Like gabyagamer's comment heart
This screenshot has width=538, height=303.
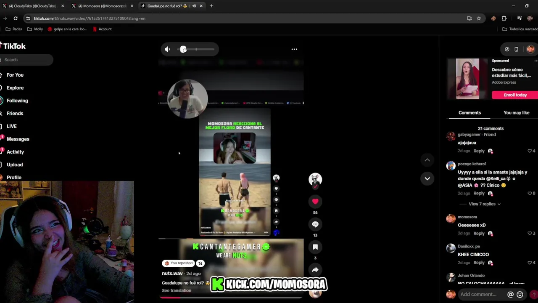click(530, 151)
